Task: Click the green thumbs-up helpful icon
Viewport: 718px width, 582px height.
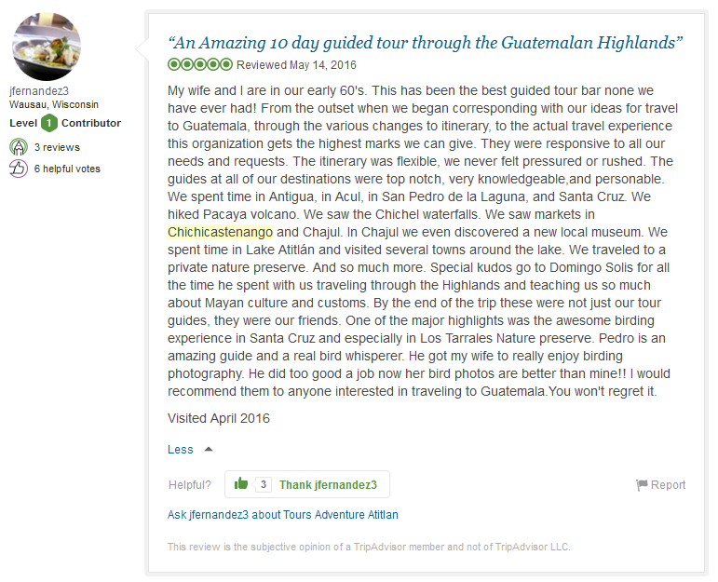Action: [241, 483]
